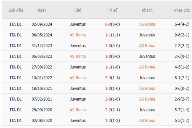The image size is (192, 128).
Task: Open the 1-0 result from 31/12/2023
Action: click(x=108, y=46)
